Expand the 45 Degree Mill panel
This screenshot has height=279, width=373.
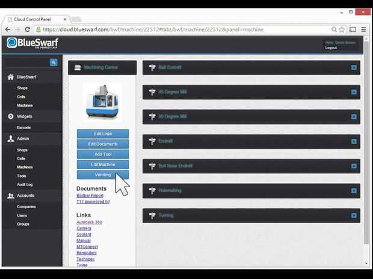click(354, 92)
